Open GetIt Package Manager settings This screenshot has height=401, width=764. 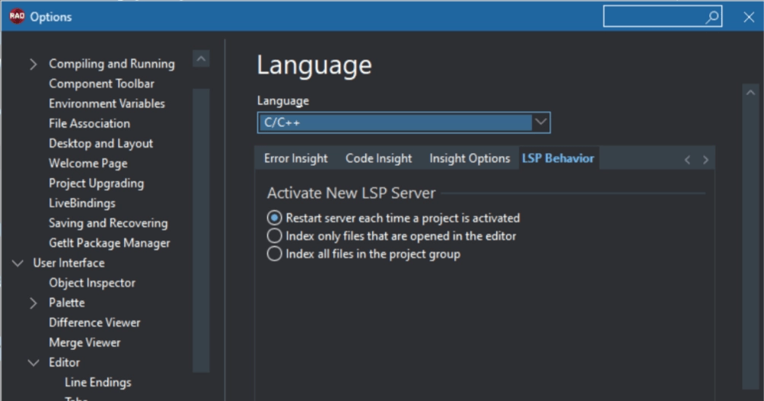coord(110,243)
